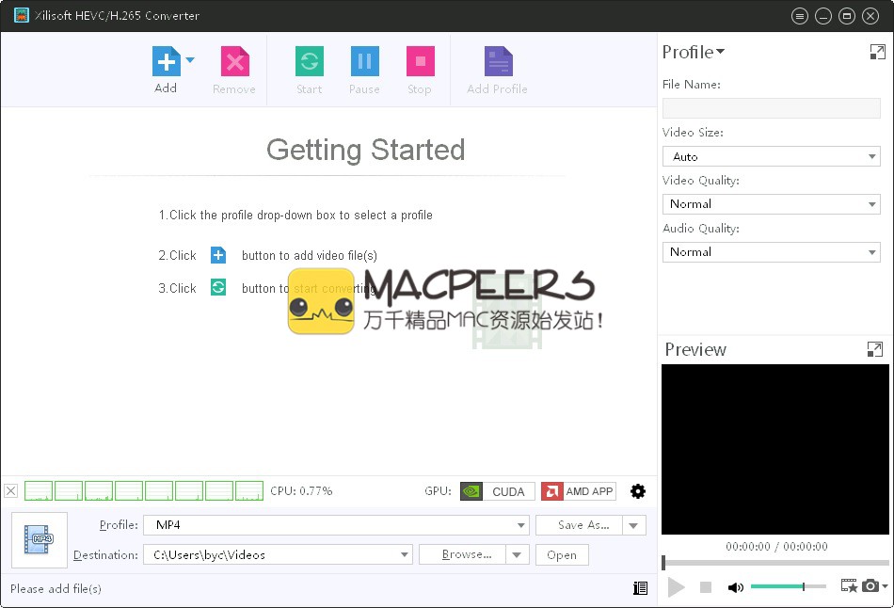Click the blue plus icon in step 2
Viewport: 894px width, 608px height.
pos(218,255)
